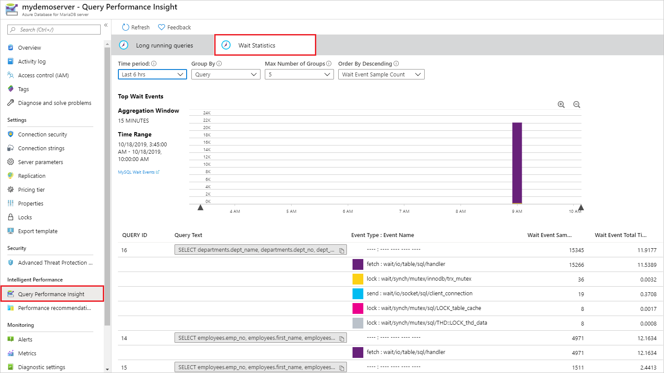
Task: Click the Order By Descending info icon
Action: [396, 63]
